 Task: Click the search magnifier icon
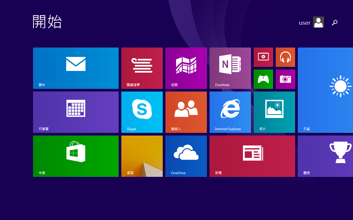tap(335, 23)
